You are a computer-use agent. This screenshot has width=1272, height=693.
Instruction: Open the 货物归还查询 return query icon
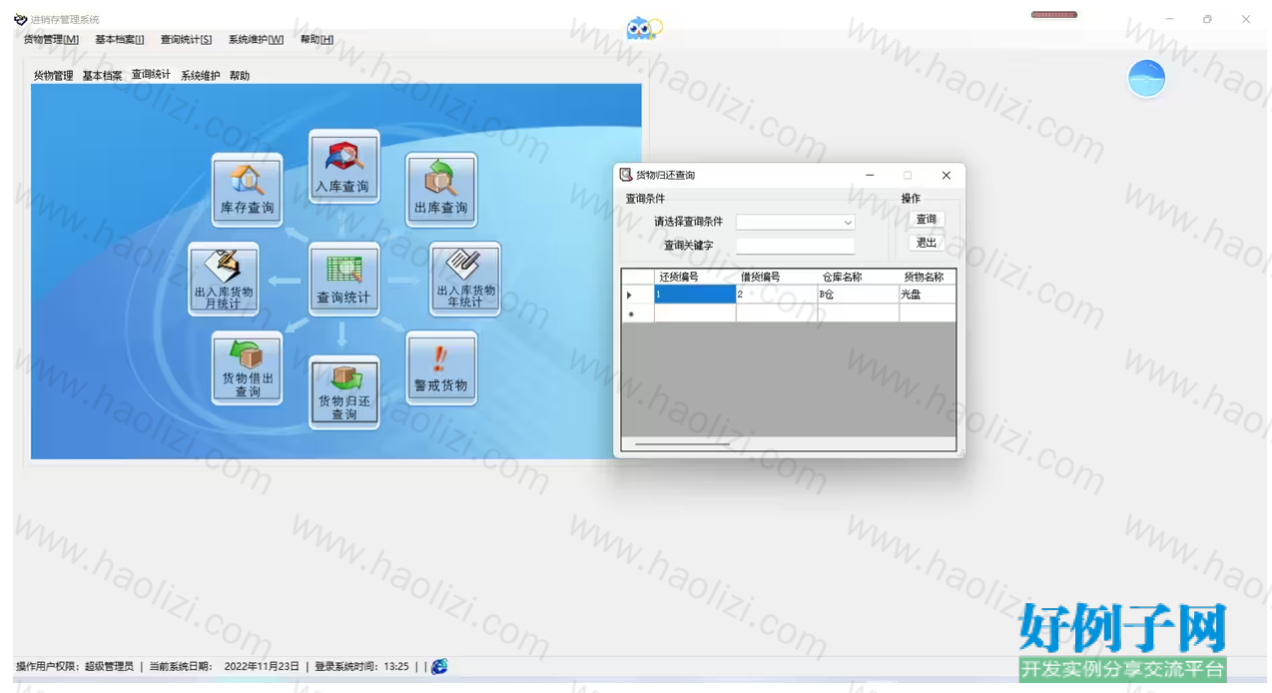(343, 391)
